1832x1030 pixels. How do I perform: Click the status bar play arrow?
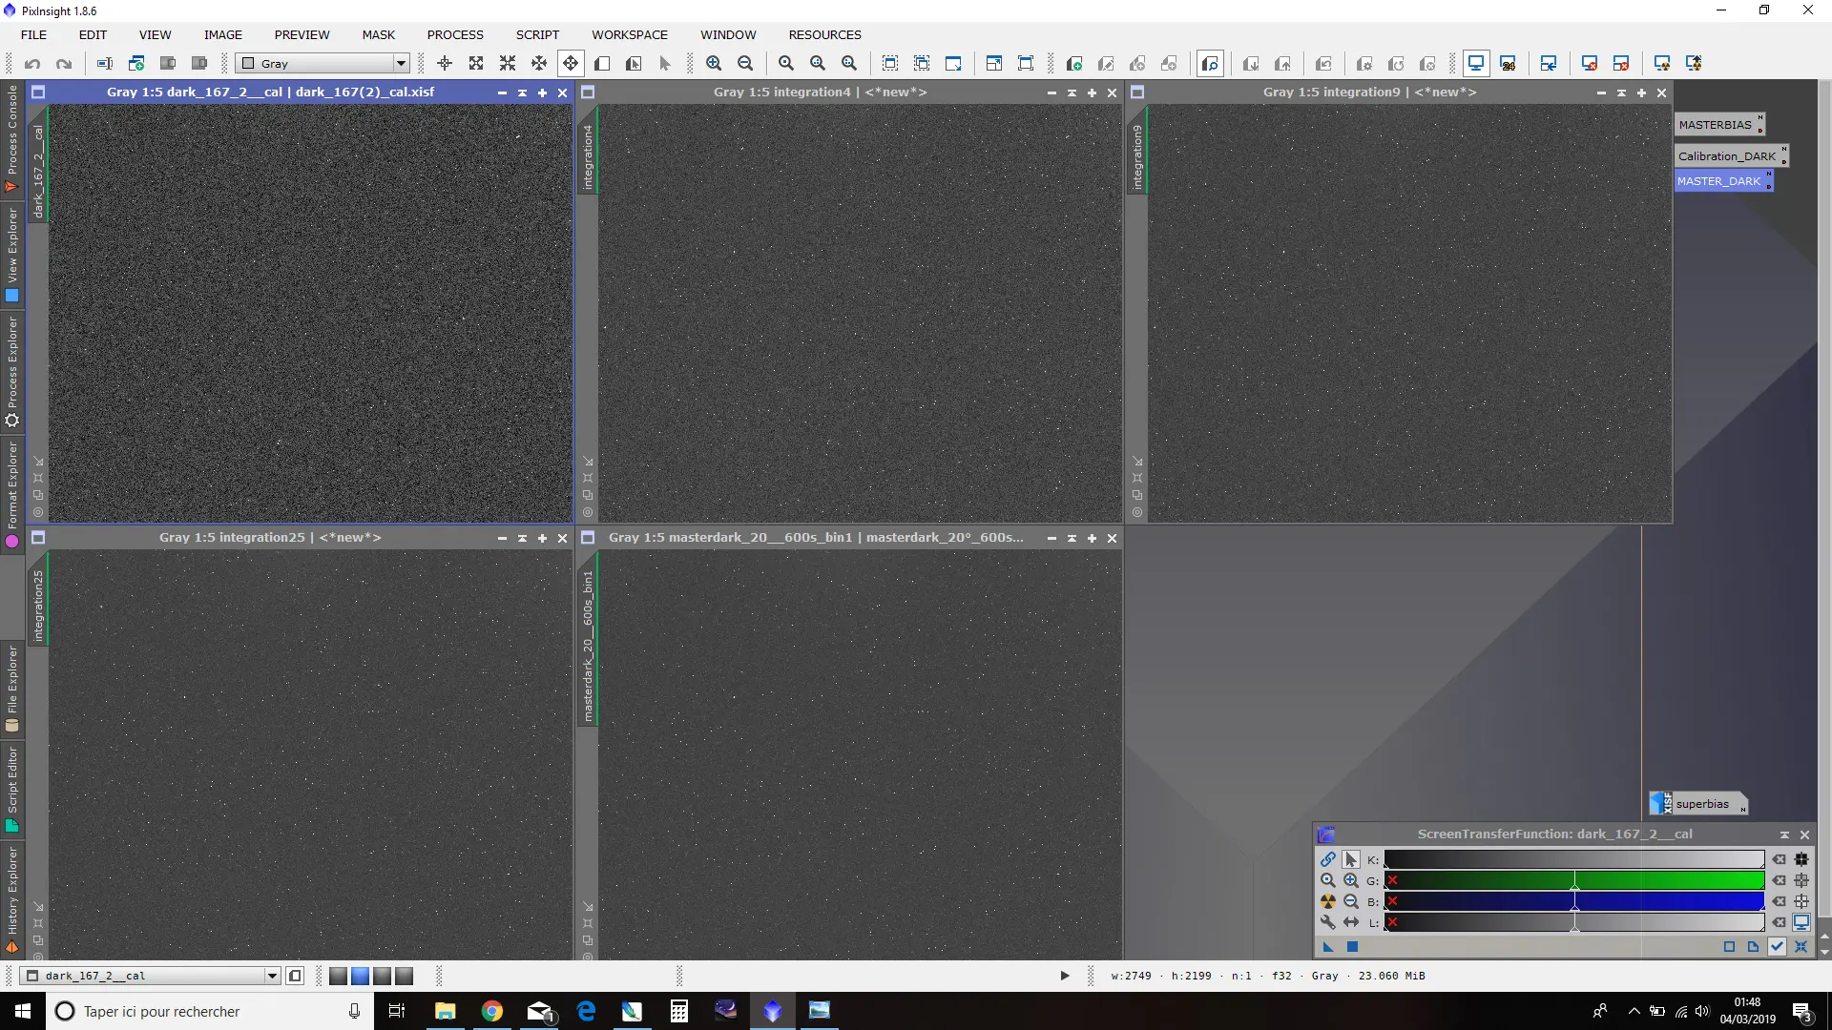click(x=1065, y=976)
